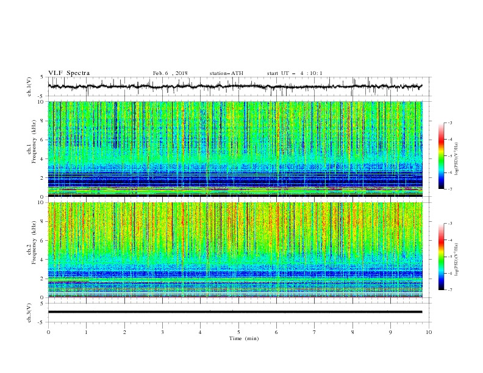Click the "4" minute tick on time axis
The image size is (483, 373).
(200, 332)
